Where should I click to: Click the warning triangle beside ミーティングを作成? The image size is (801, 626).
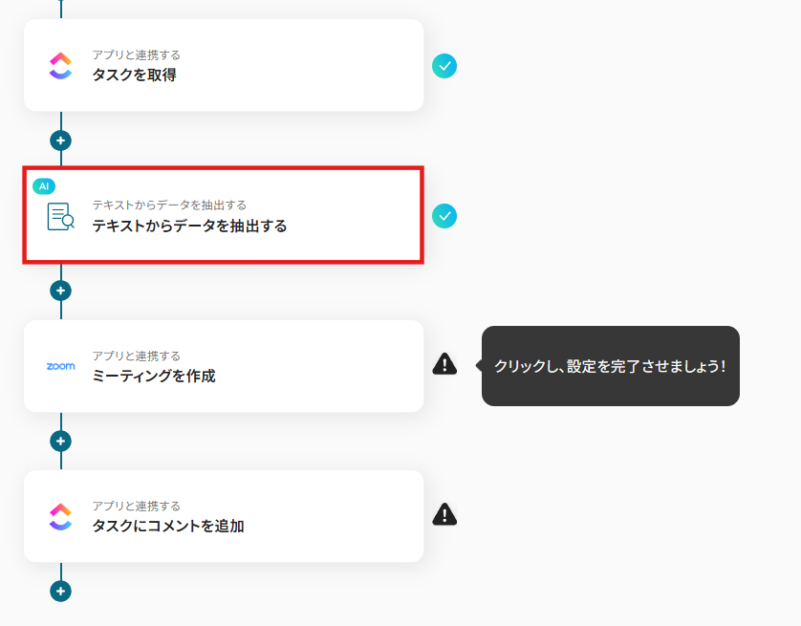click(x=444, y=364)
